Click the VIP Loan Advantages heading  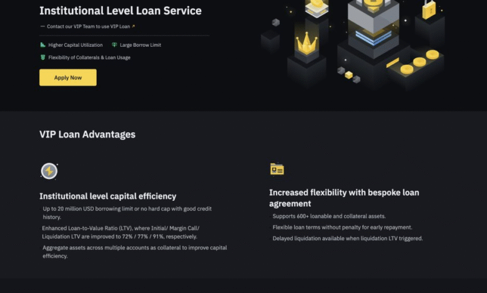pyautogui.click(x=87, y=134)
